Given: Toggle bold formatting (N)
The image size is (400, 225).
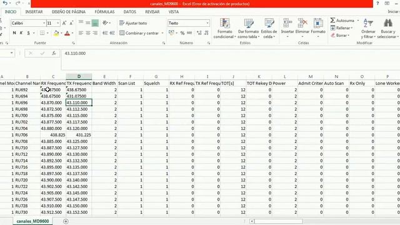Looking at the screenshot, I should (14, 33).
